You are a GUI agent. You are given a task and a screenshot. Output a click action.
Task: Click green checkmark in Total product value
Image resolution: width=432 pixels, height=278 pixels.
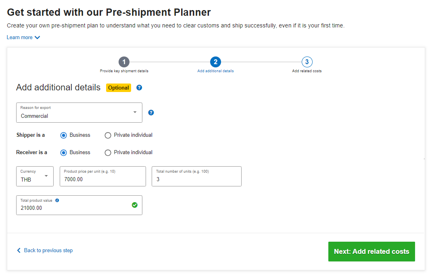135,205
